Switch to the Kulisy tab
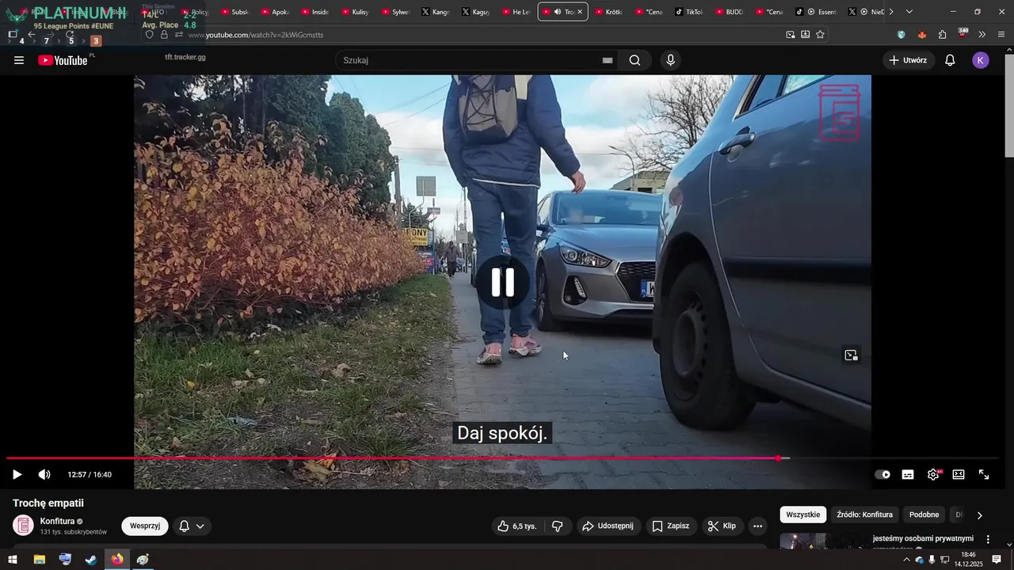The image size is (1014, 570). [356, 12]
